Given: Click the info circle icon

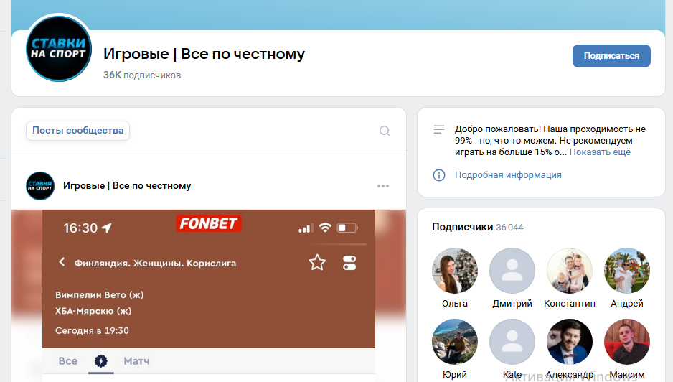Looking at the screenshot, I should pyautogui.click(x=438, y=175).
